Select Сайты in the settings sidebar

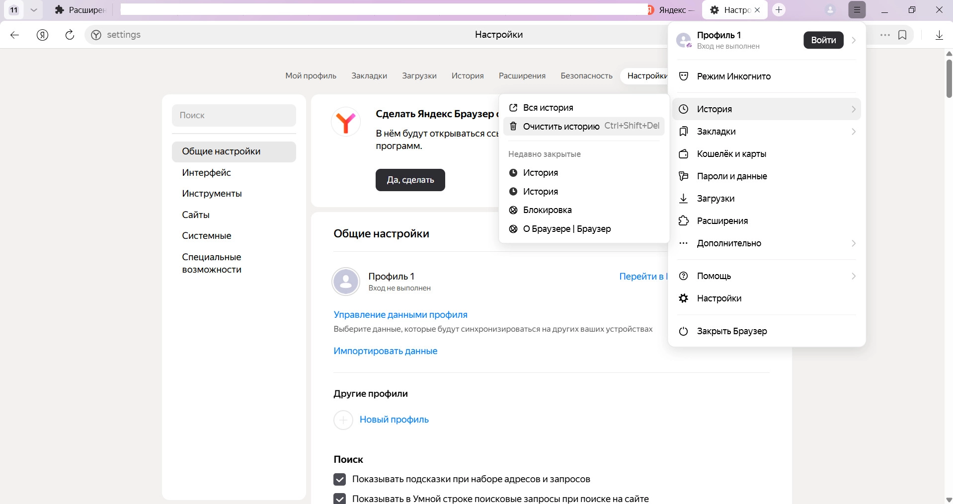234,215
